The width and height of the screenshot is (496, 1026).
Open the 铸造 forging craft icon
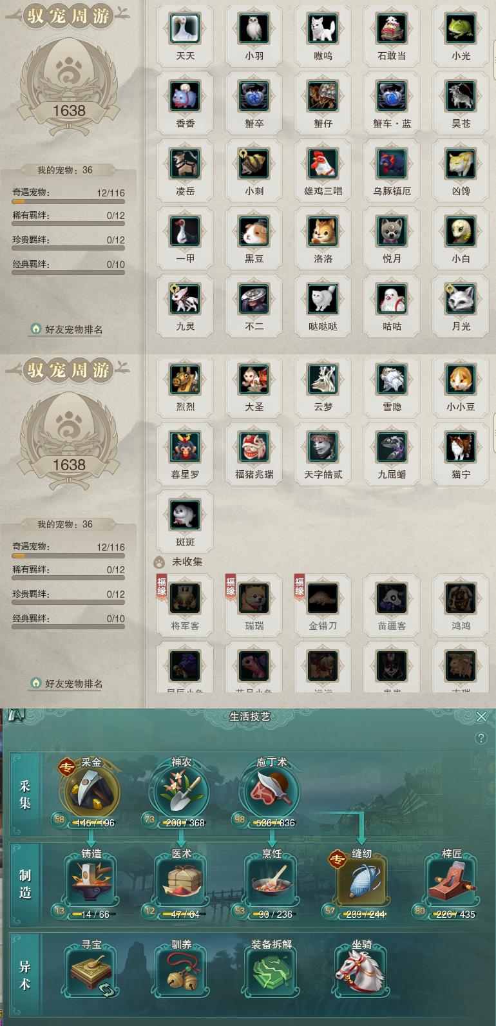[91, 883]
